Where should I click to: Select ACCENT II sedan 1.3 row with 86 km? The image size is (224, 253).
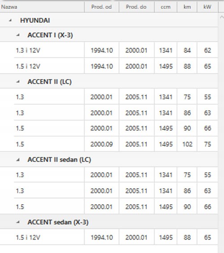(x=116, y=191)
